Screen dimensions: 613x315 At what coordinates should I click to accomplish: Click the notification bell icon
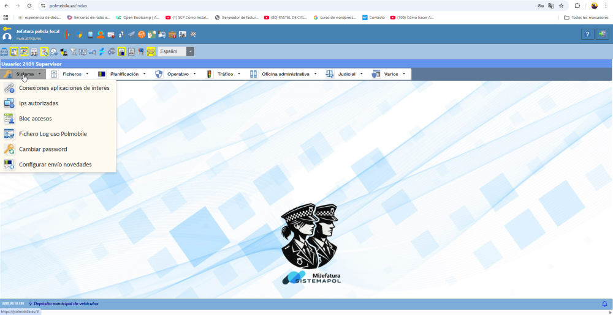point(604,304)
